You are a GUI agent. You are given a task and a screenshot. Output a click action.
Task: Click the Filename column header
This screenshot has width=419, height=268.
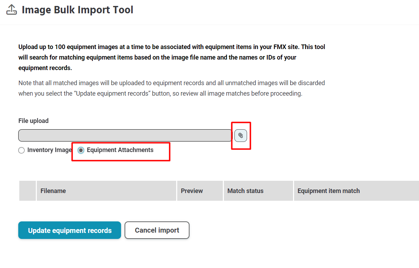(x=53, y=191)
